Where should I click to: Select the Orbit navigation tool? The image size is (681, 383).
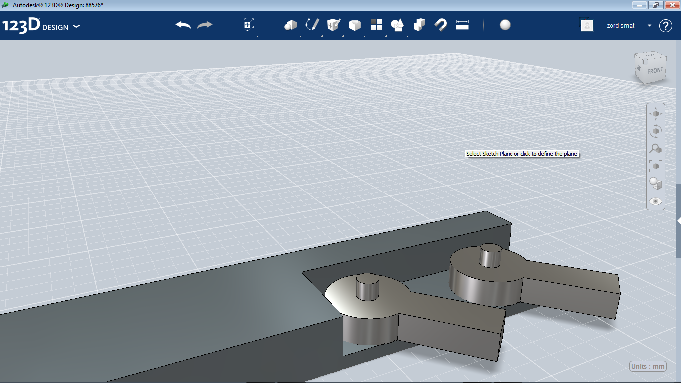656,131
